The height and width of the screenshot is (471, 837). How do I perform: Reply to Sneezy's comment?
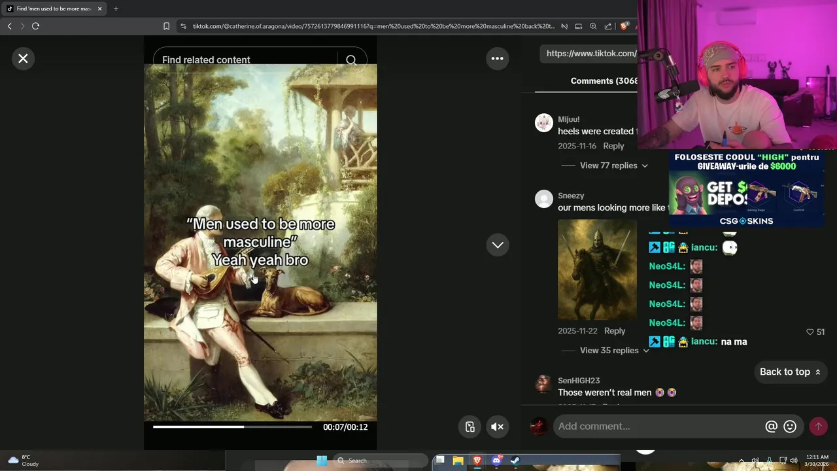coord(615,331)
